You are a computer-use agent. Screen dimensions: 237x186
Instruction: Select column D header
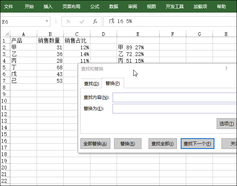pyautogui.click(x=104, y=34)
